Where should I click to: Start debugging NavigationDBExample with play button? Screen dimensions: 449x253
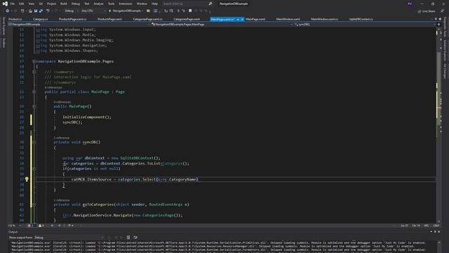tap(126, 11)
